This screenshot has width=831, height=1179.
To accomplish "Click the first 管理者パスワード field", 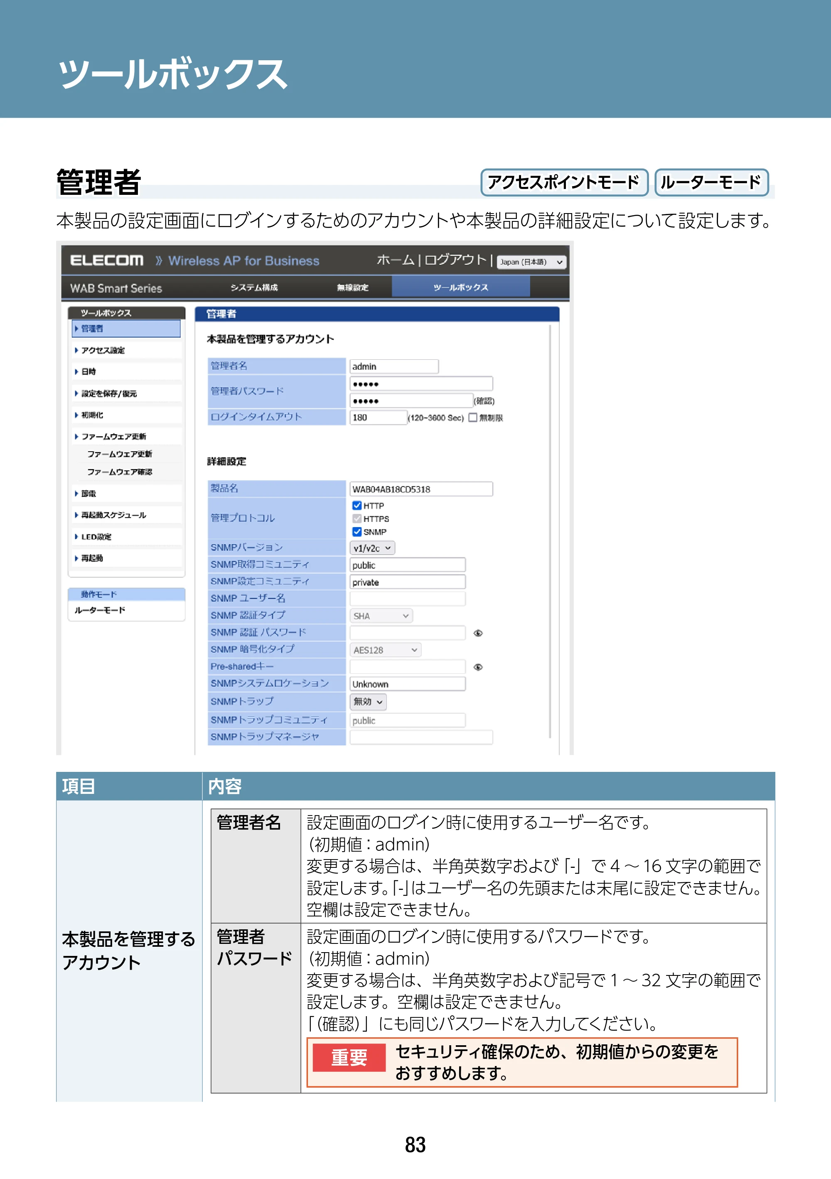I will (421, 383).
